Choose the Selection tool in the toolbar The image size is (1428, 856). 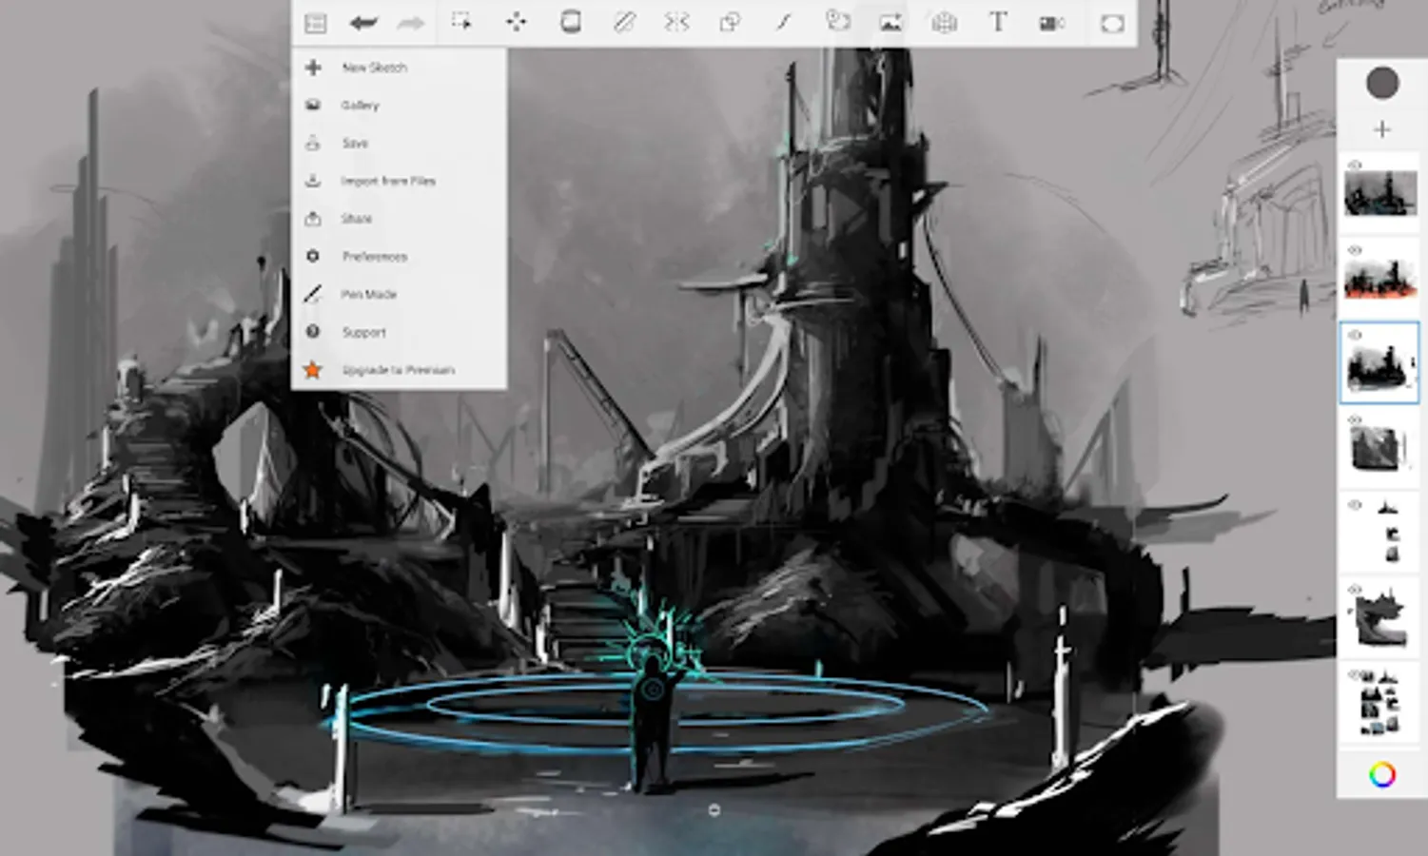pyautogui.click(x=461, y=22)
